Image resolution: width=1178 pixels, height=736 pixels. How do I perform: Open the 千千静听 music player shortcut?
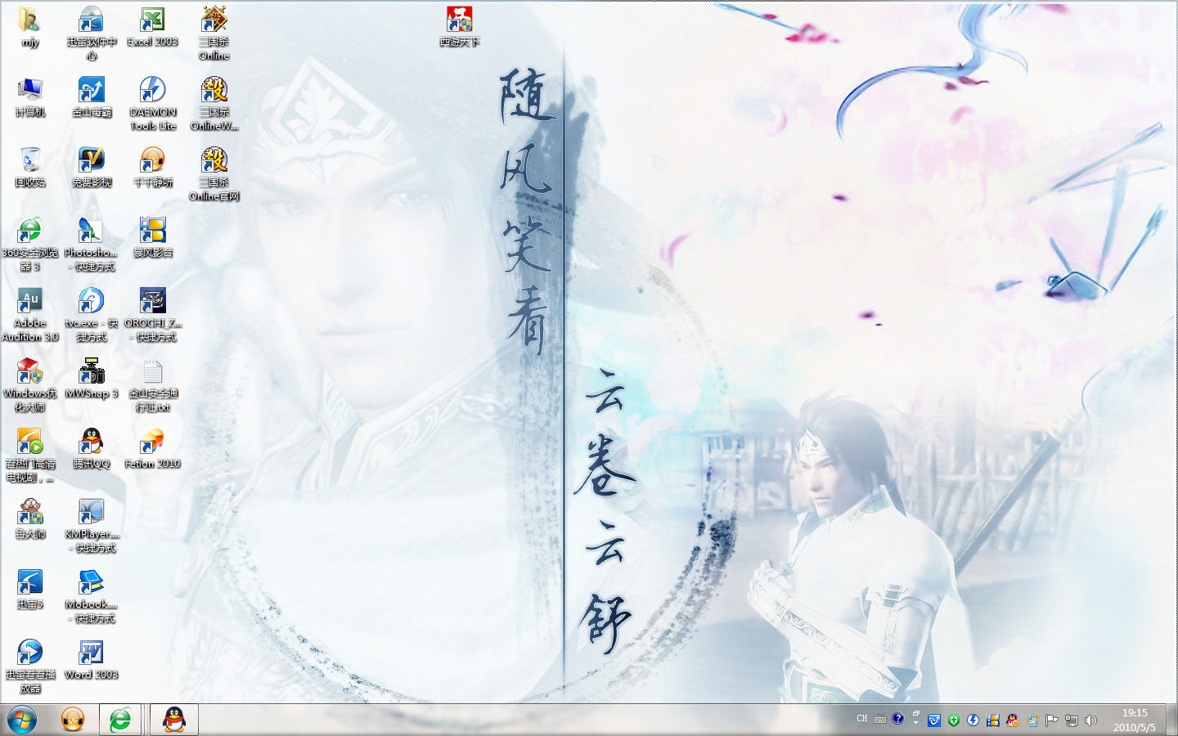[x=152, y=168]
